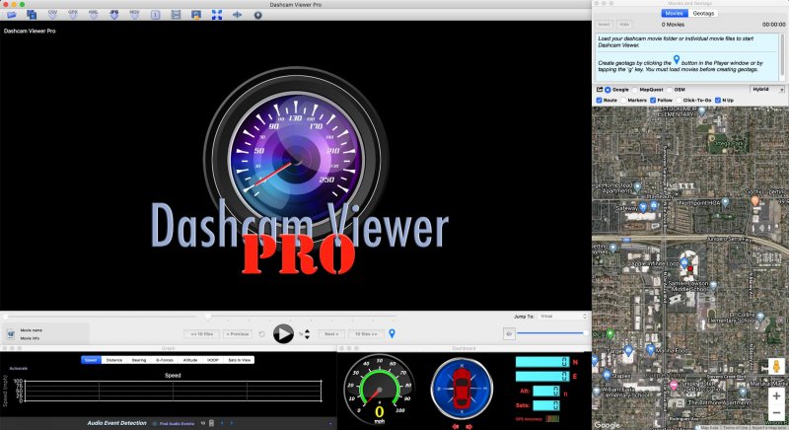
Task: Go to next audio event blue arrow
Action: [232, 423]
